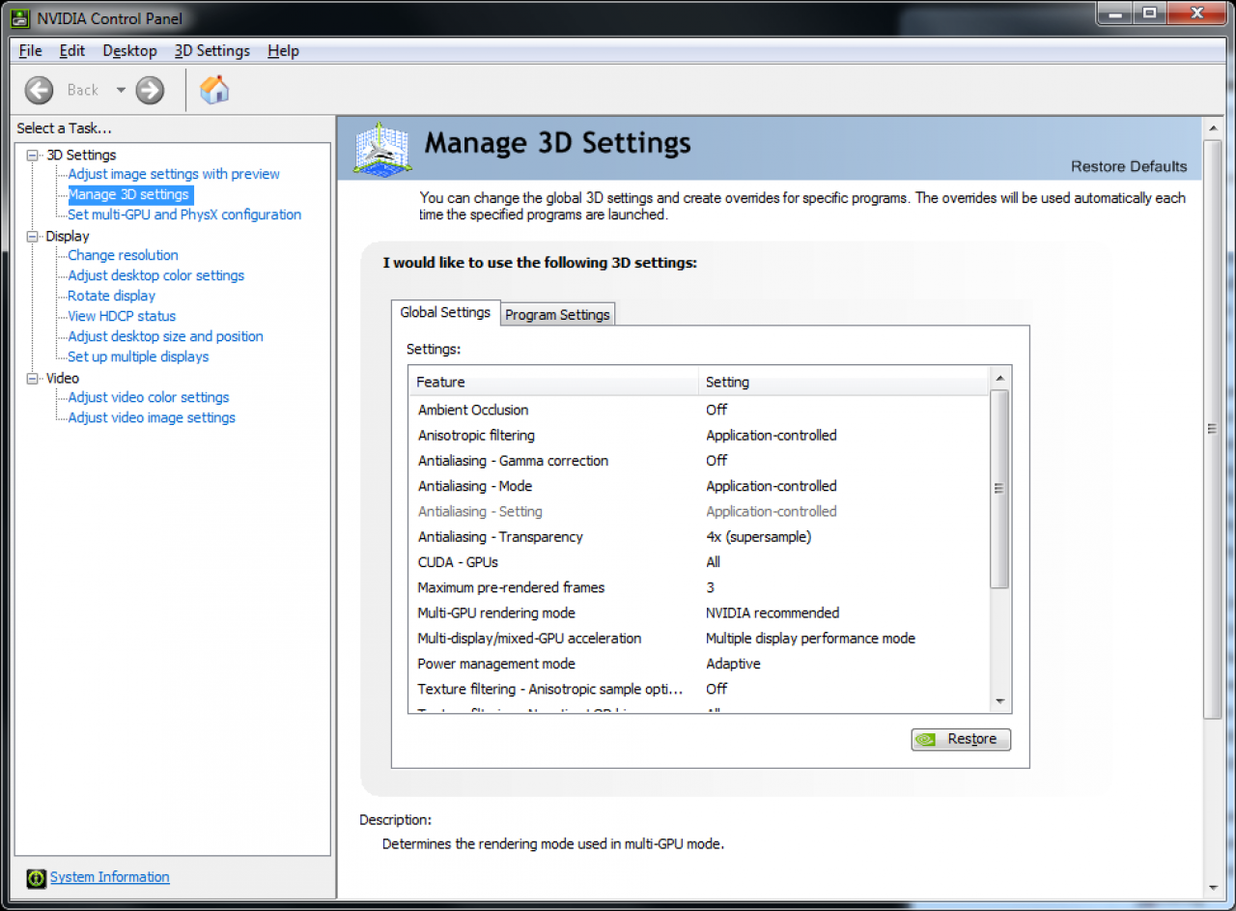This screenshot has width=1236, height=911.
Task: Click the System Information link
Action: tap(110, 877)
